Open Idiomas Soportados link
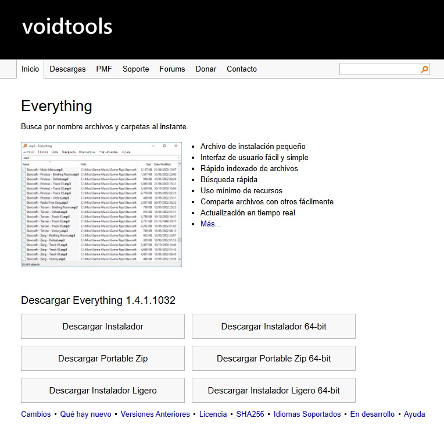 307,414
